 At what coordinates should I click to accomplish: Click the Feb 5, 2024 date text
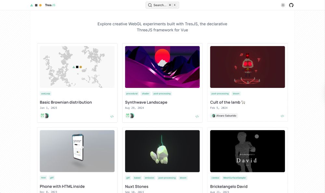pyautogui.click(x=219, y=108)
